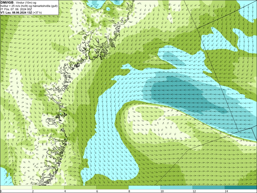
Task: Click the 'IT: Fös. 07. 06. 2024 00Z' line
Action: coord(16,9)
